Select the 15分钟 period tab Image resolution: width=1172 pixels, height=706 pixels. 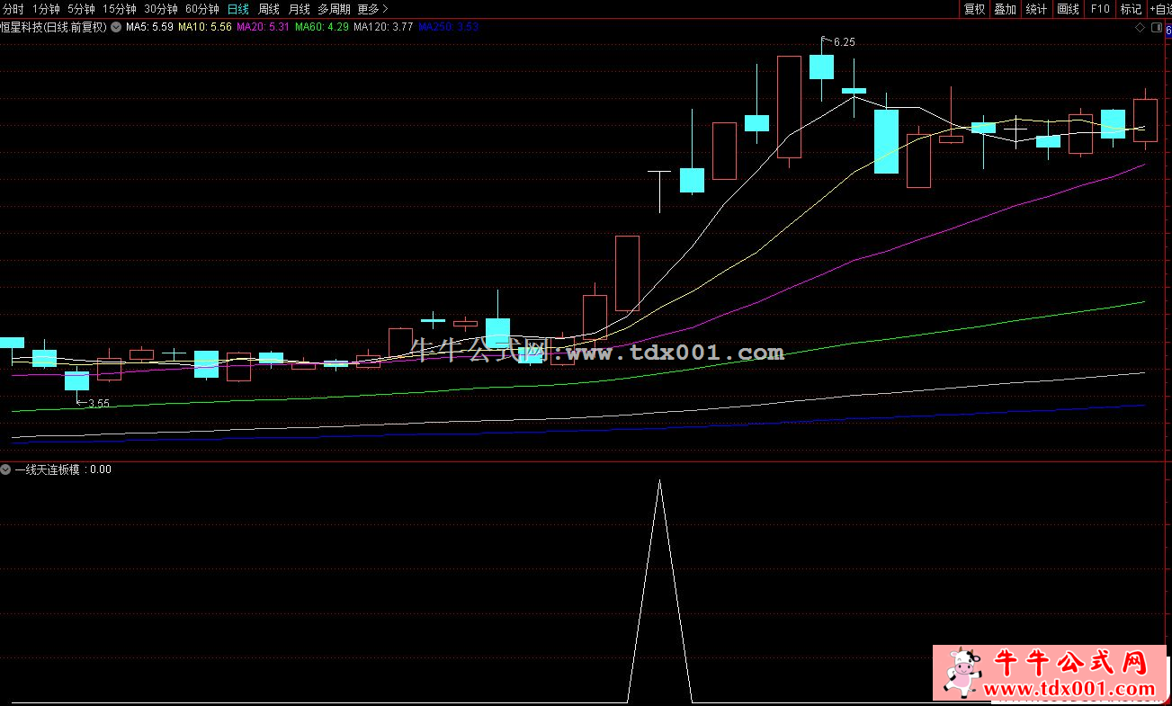point(120,9)
